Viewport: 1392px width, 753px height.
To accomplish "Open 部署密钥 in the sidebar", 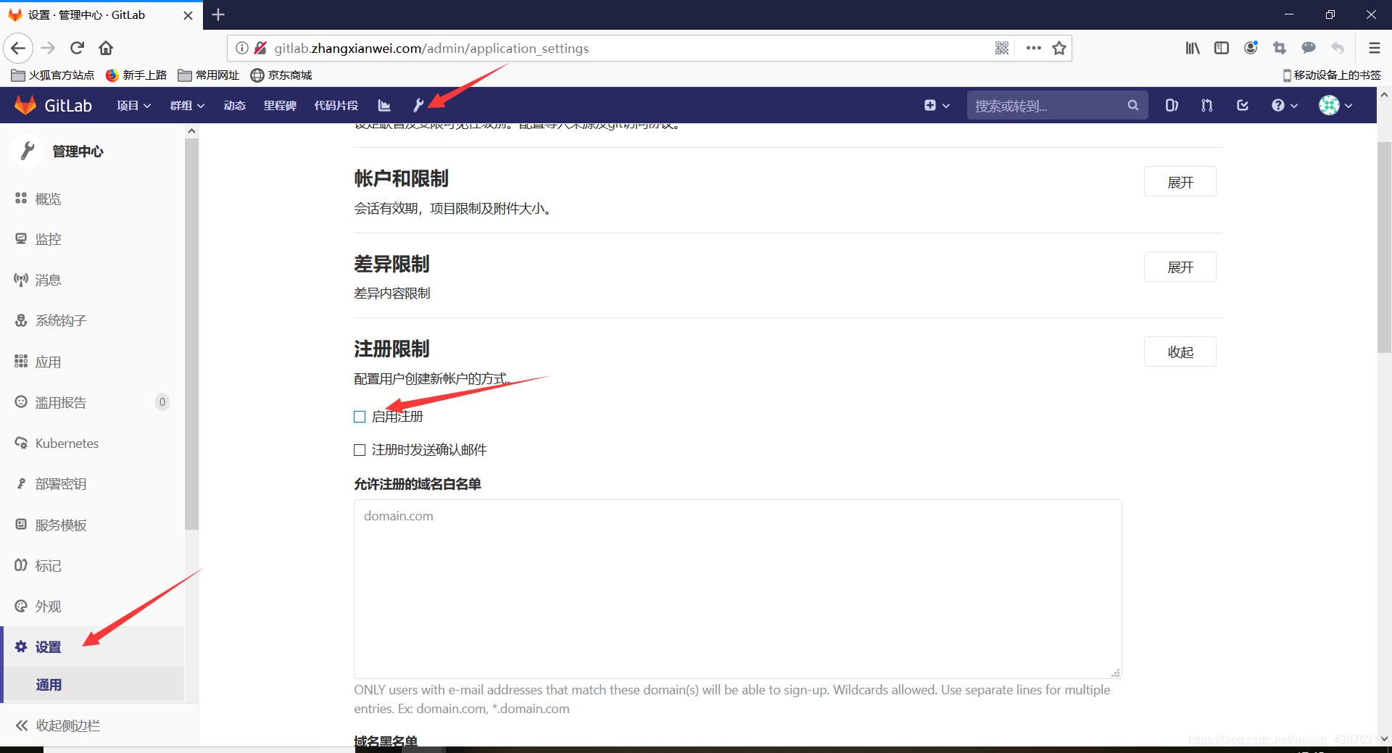I will (x=61, y=483).
